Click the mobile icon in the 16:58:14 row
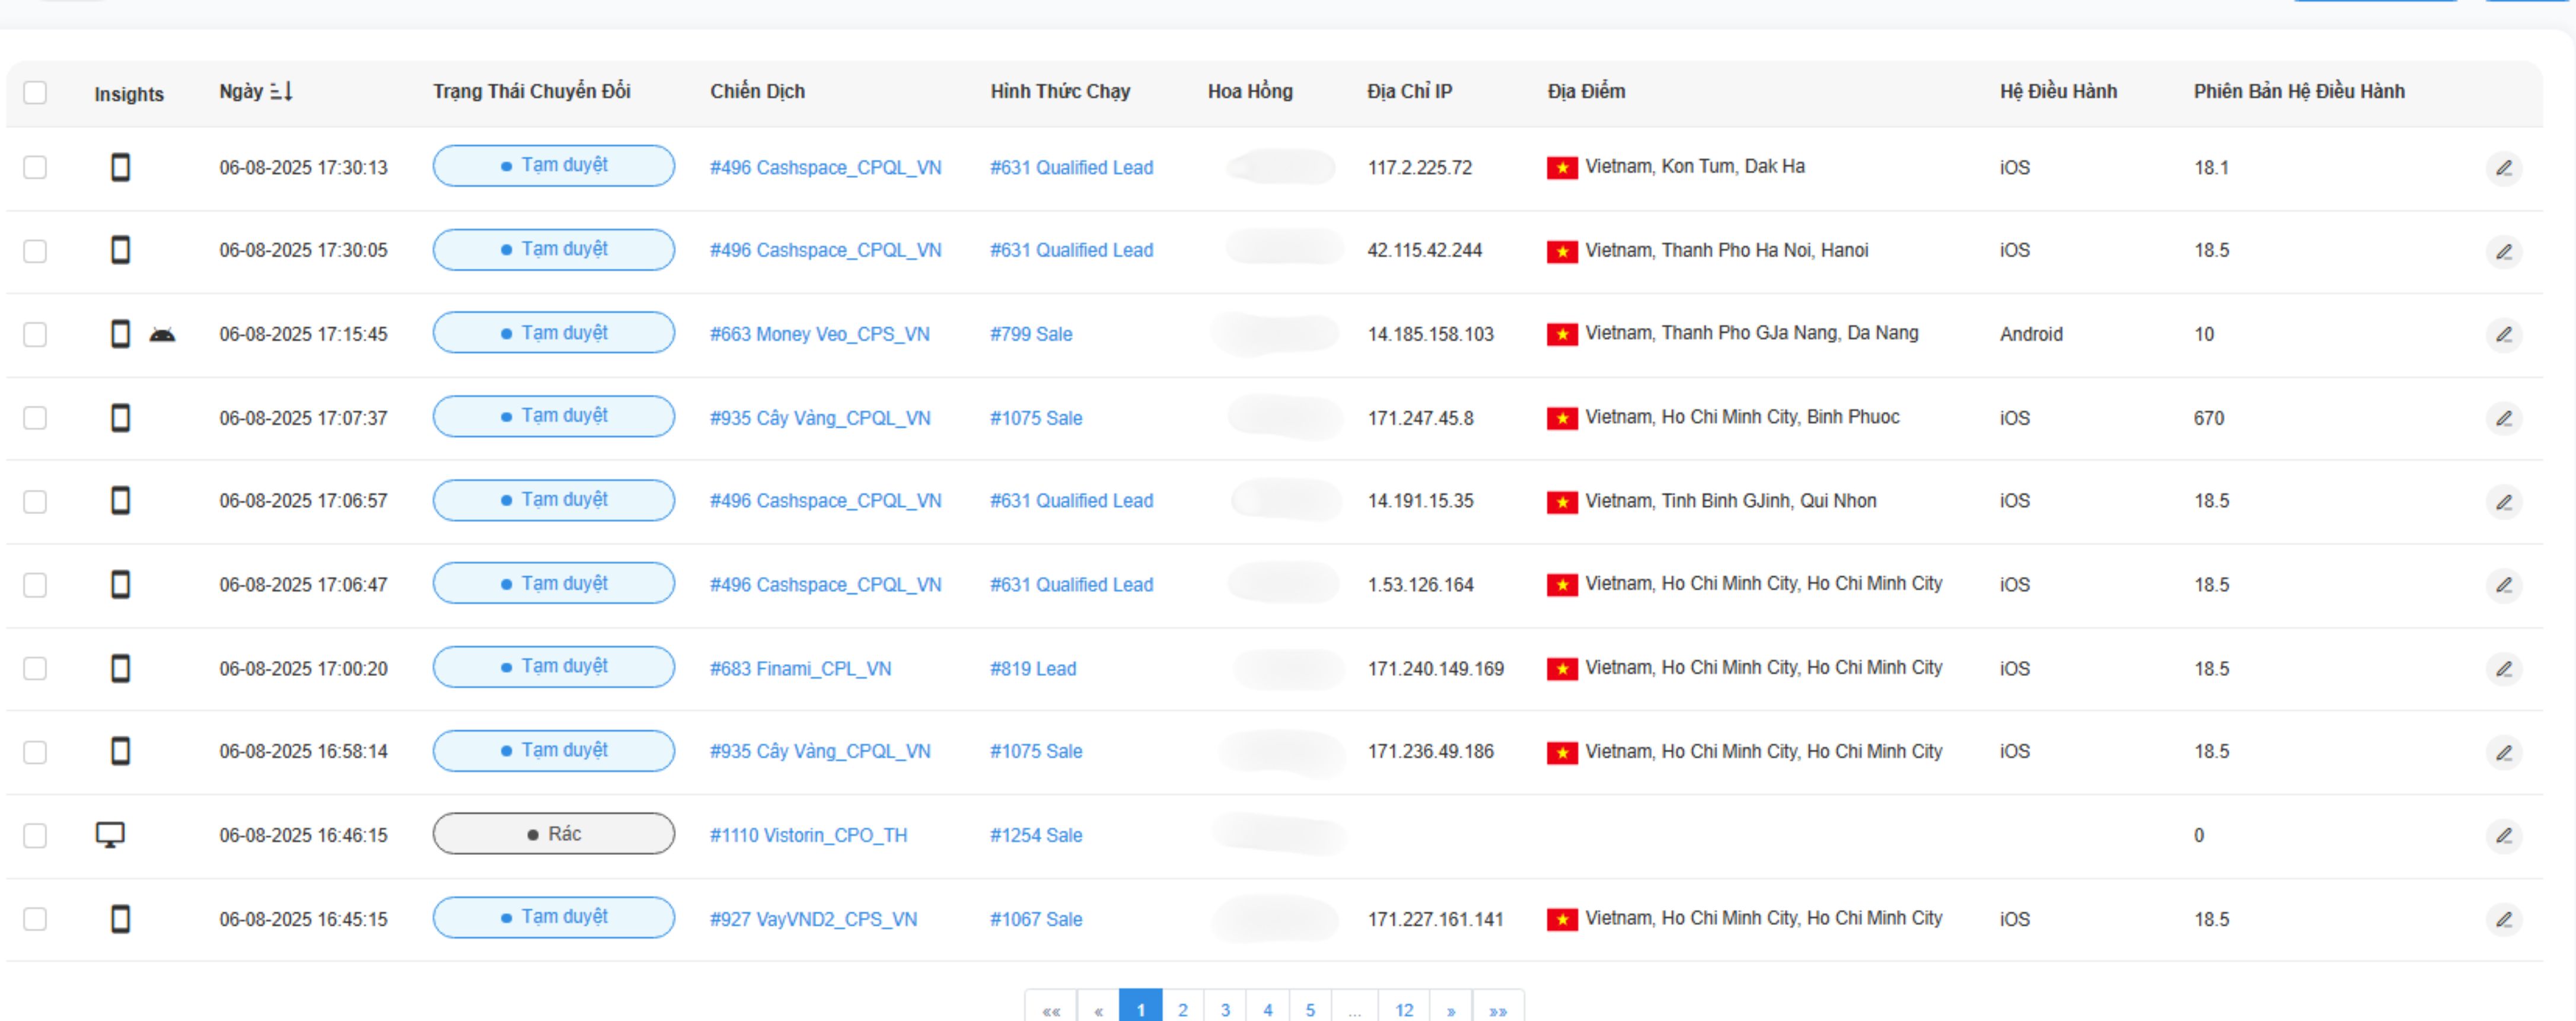 (120, 751)
